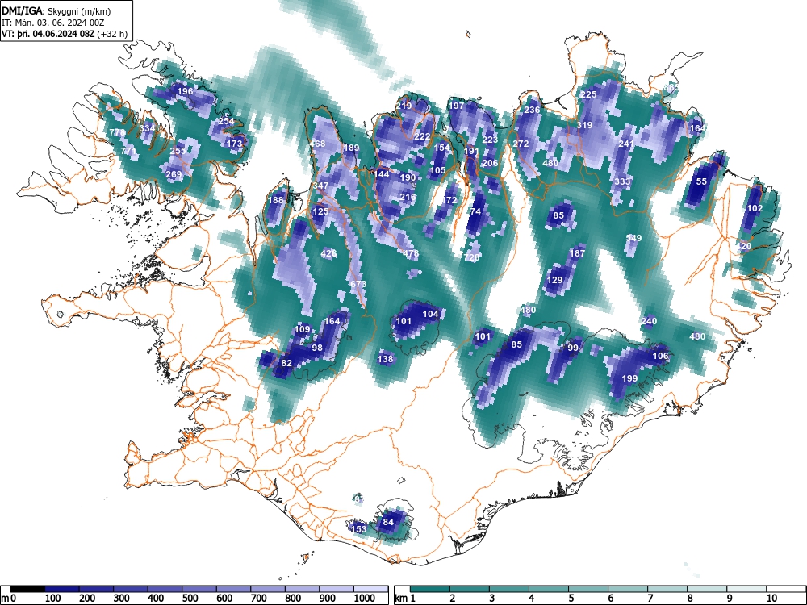
Task: Click visibility value 778 on the map
Action: pos(117,133)
